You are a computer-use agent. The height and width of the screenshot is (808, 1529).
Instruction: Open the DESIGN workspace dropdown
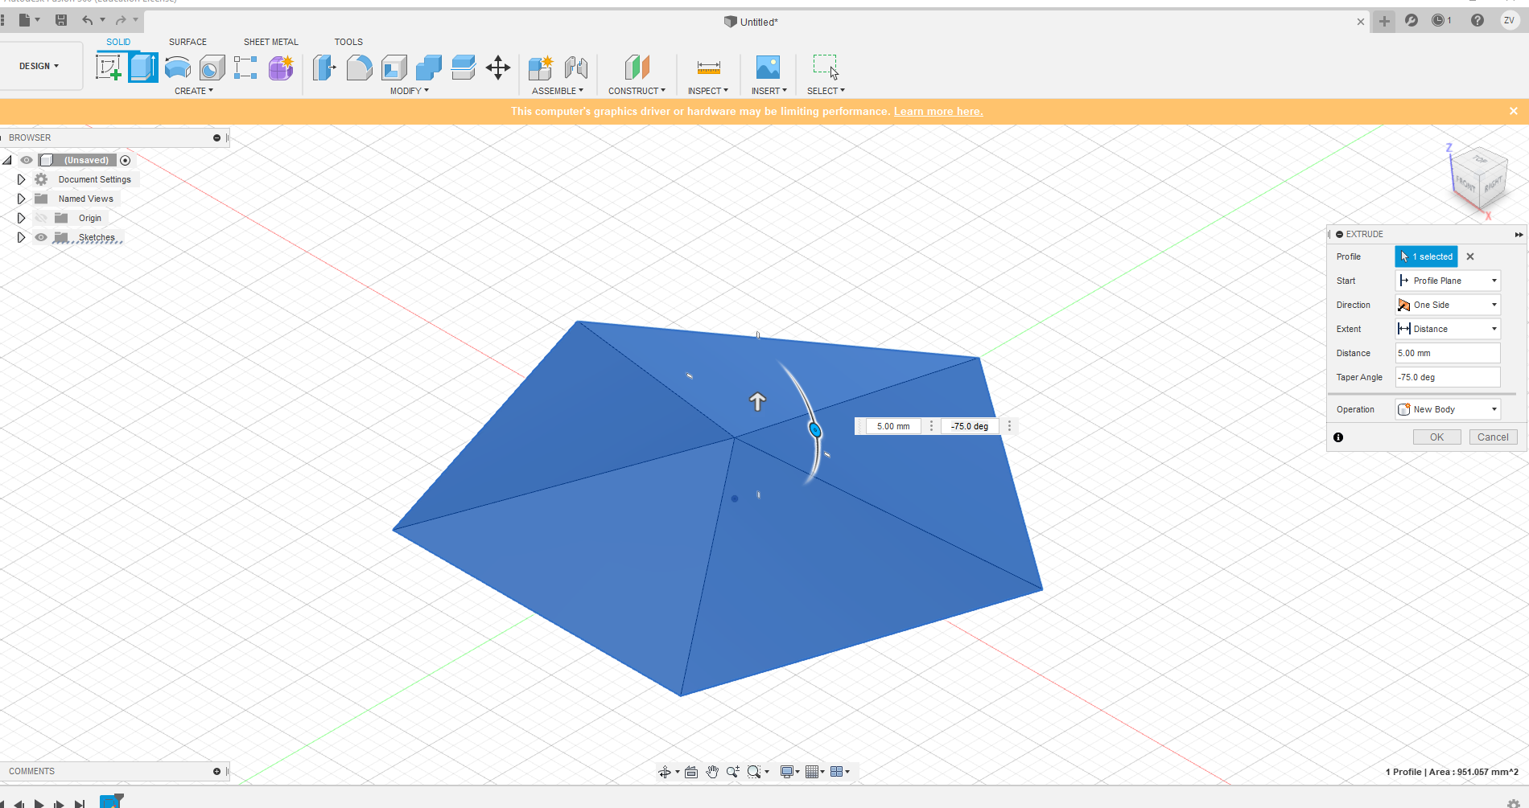[39, 66]
